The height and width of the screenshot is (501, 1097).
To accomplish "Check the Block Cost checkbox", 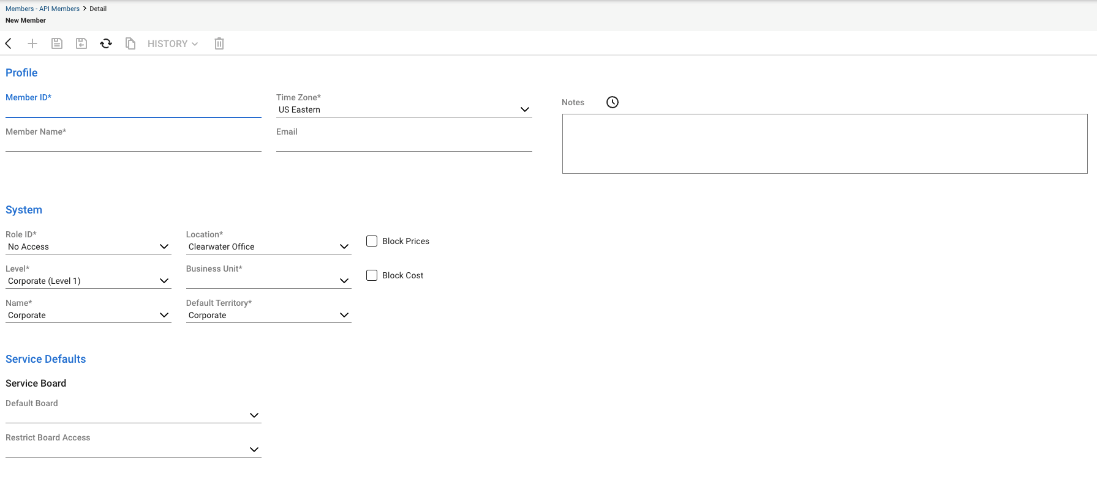I will (372, 275).
